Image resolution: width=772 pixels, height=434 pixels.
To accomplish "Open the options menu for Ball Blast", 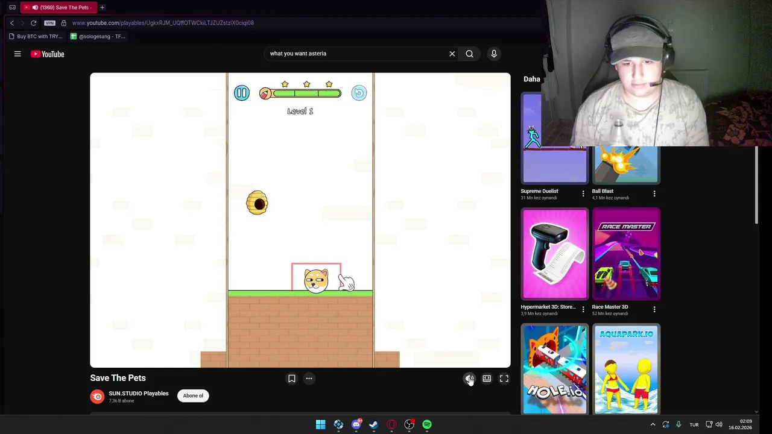I will click(654, 193).
